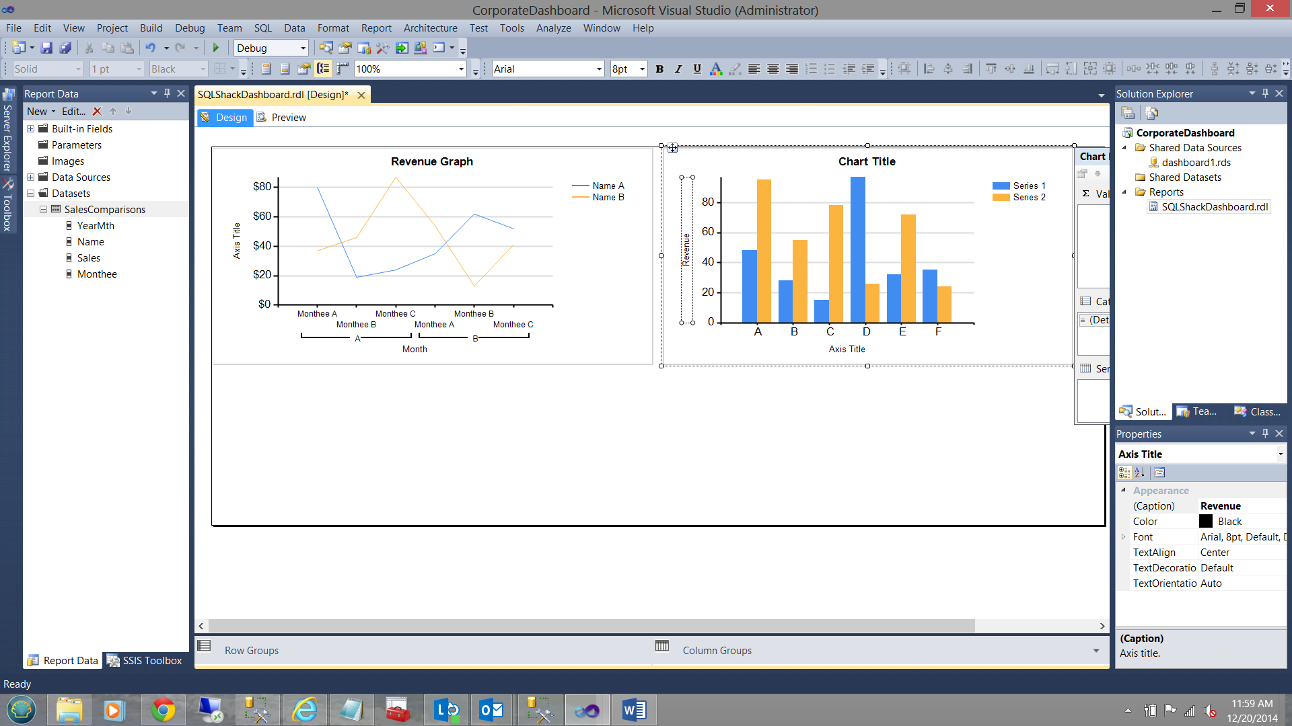Click the Foreground Color icon
This screenshot has width=1292, height=726.
point(716,69)
